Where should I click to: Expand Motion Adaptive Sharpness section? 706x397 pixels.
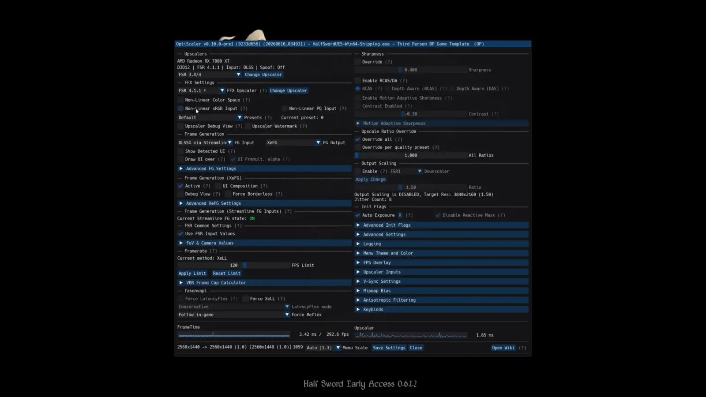(441, 124)
